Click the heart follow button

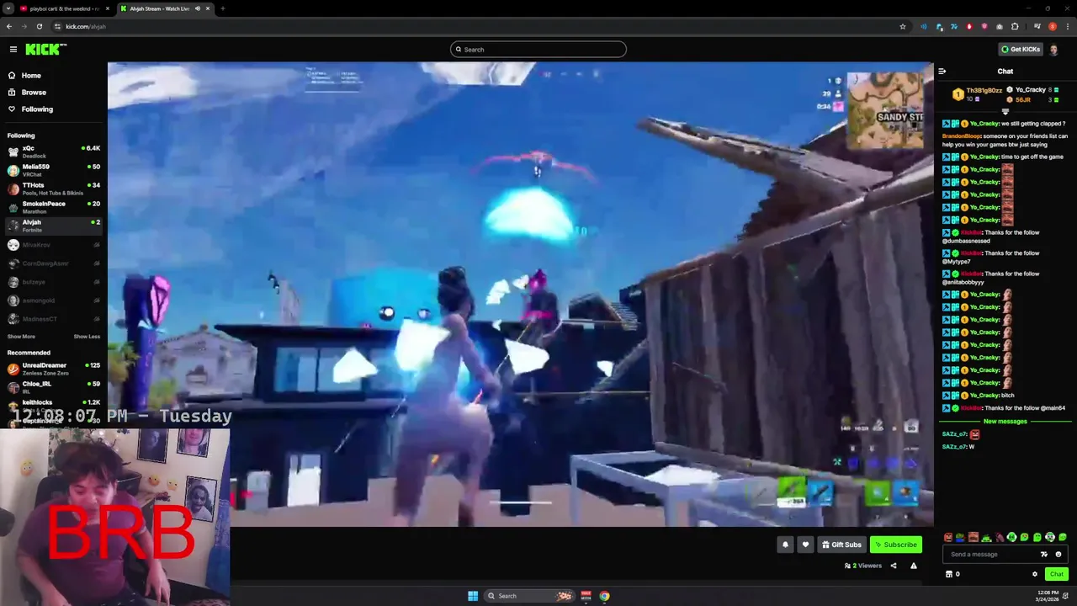805,545
